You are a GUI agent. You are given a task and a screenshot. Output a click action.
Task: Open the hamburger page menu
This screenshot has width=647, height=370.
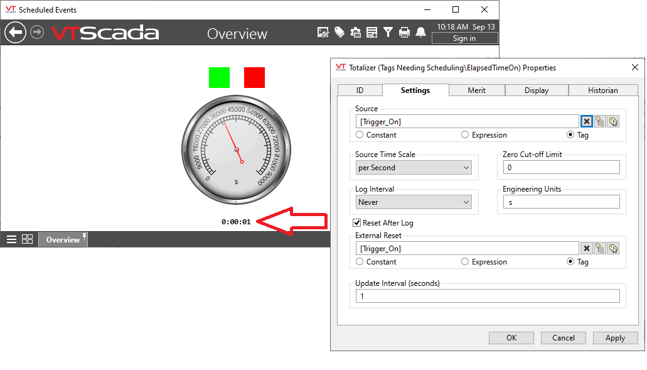[x=12, y=239]
